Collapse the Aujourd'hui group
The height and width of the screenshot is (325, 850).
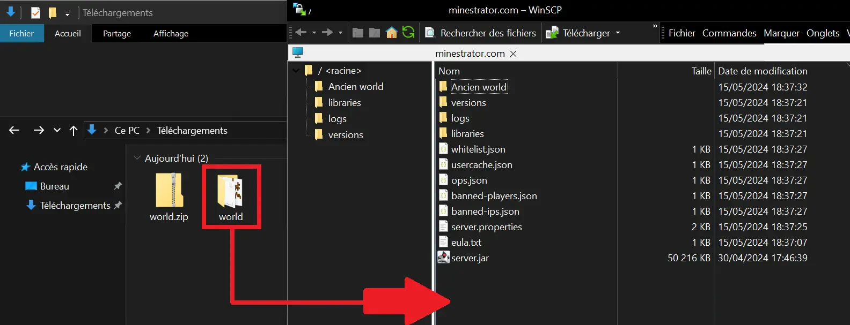coord(137,158)
